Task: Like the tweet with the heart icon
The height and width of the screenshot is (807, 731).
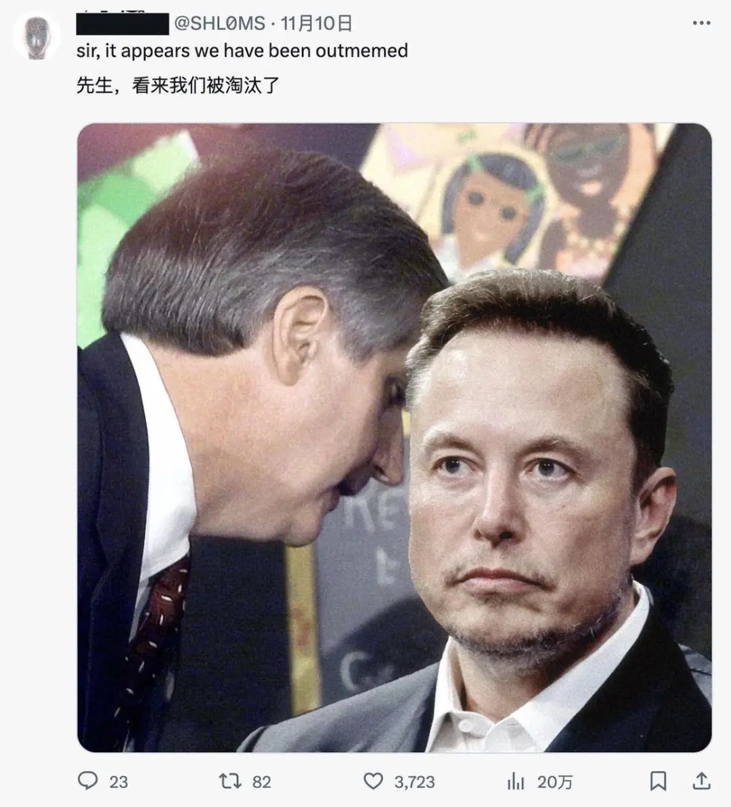Action: coord(373,781)
